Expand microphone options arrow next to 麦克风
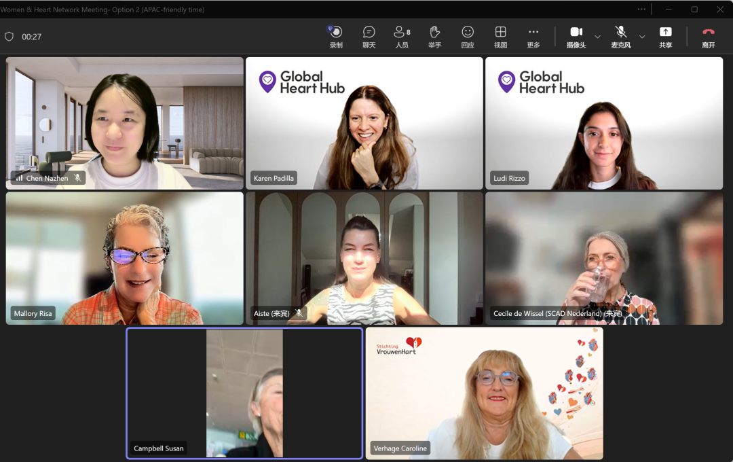Viewport: 733px width, 462px height. pos(642,37)
